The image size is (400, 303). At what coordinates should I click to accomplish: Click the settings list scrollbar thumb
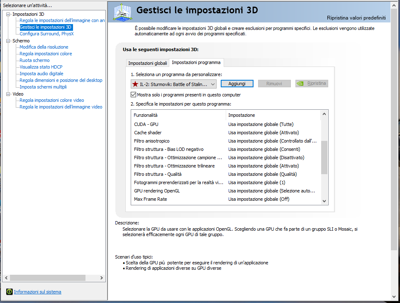tap(324, 158)
